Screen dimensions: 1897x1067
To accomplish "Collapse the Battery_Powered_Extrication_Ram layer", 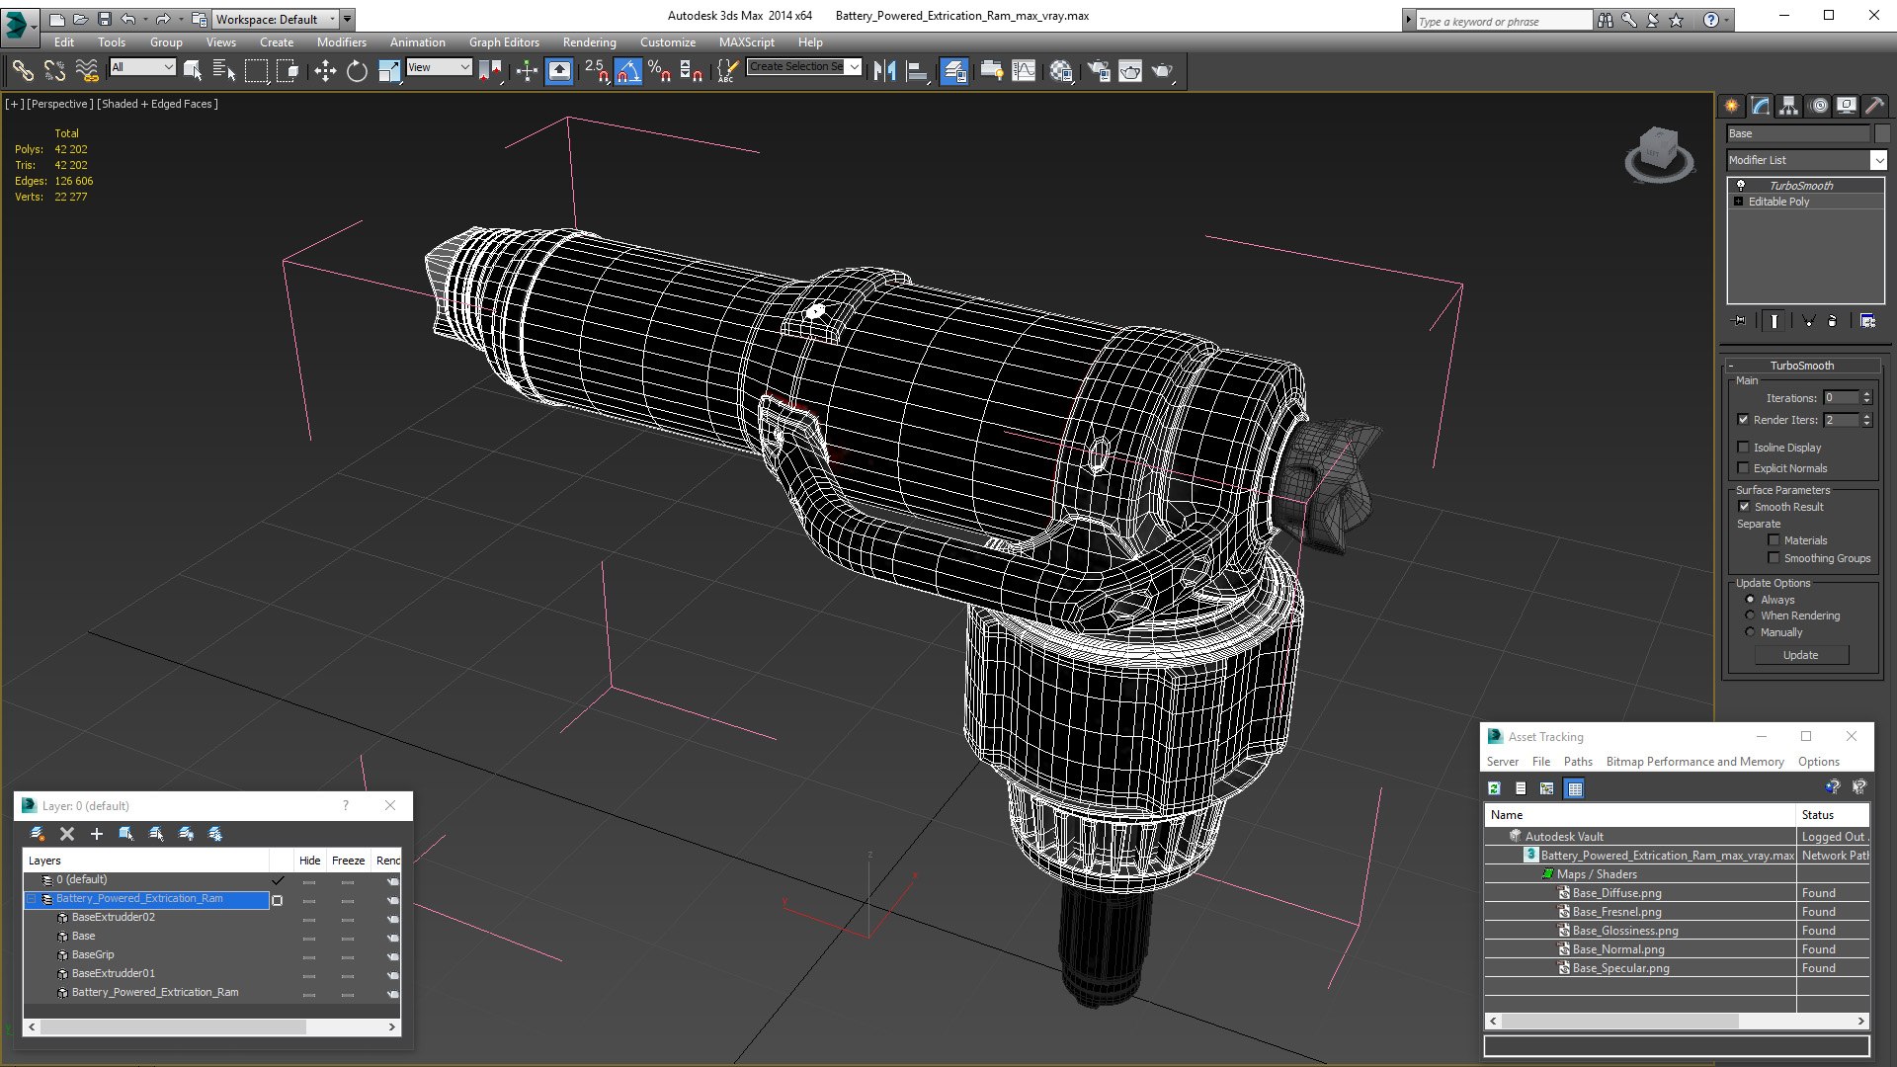I will 32,899.
